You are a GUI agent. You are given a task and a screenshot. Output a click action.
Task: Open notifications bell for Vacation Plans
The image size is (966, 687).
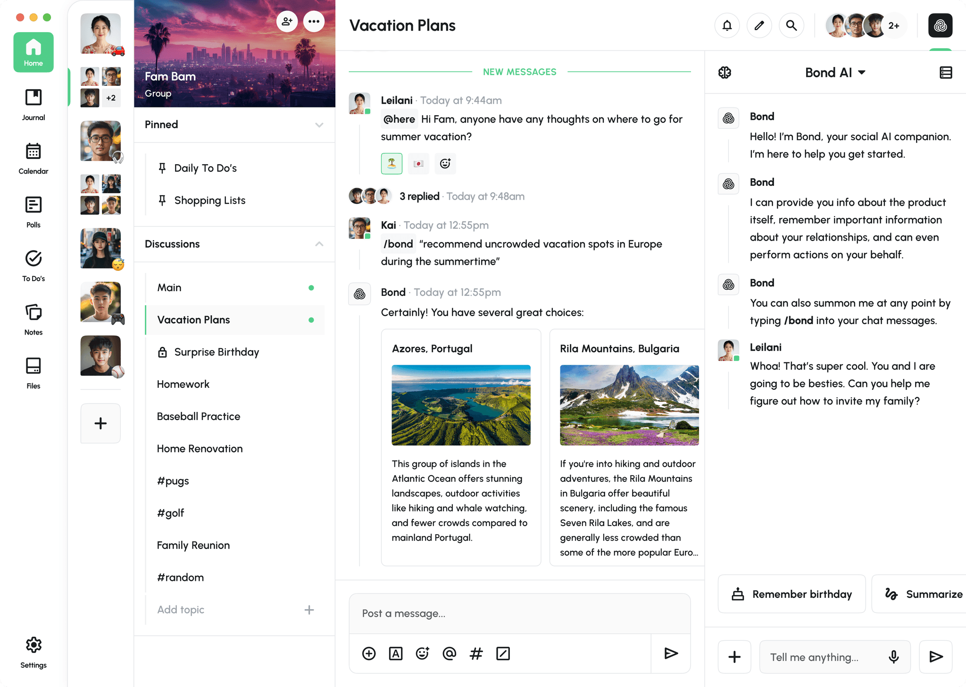click(x=727, y=25)
